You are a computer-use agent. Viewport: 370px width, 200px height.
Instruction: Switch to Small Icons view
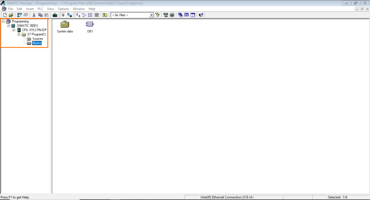point(84,15)
